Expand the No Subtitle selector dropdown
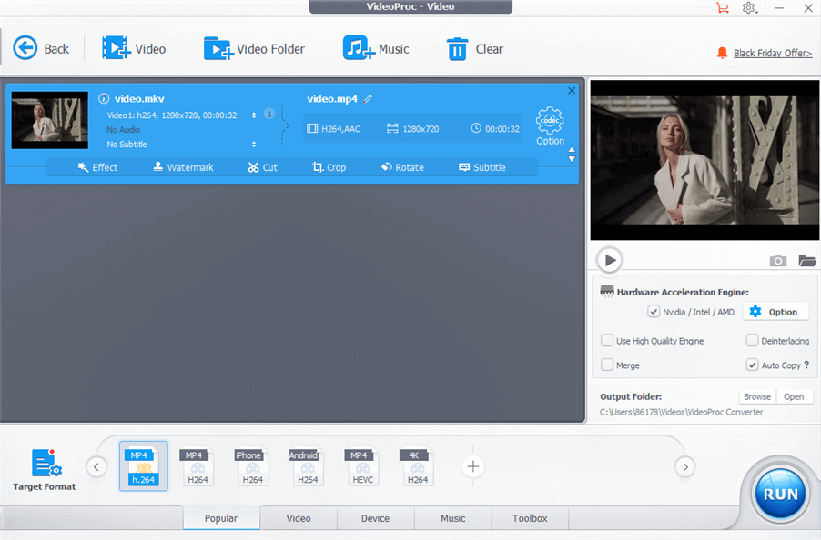Viewport: 821px width, 540px height. (254, 145)
